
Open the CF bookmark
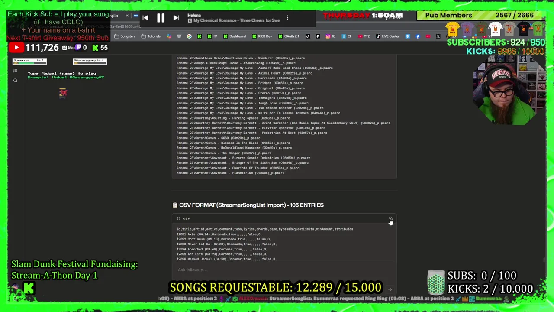347,36
